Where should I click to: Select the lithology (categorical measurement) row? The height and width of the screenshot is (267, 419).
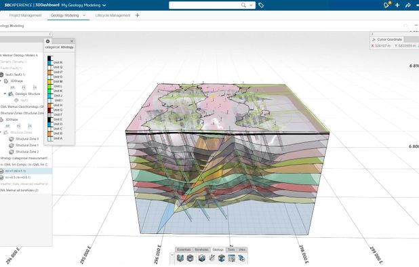point(24,158)
